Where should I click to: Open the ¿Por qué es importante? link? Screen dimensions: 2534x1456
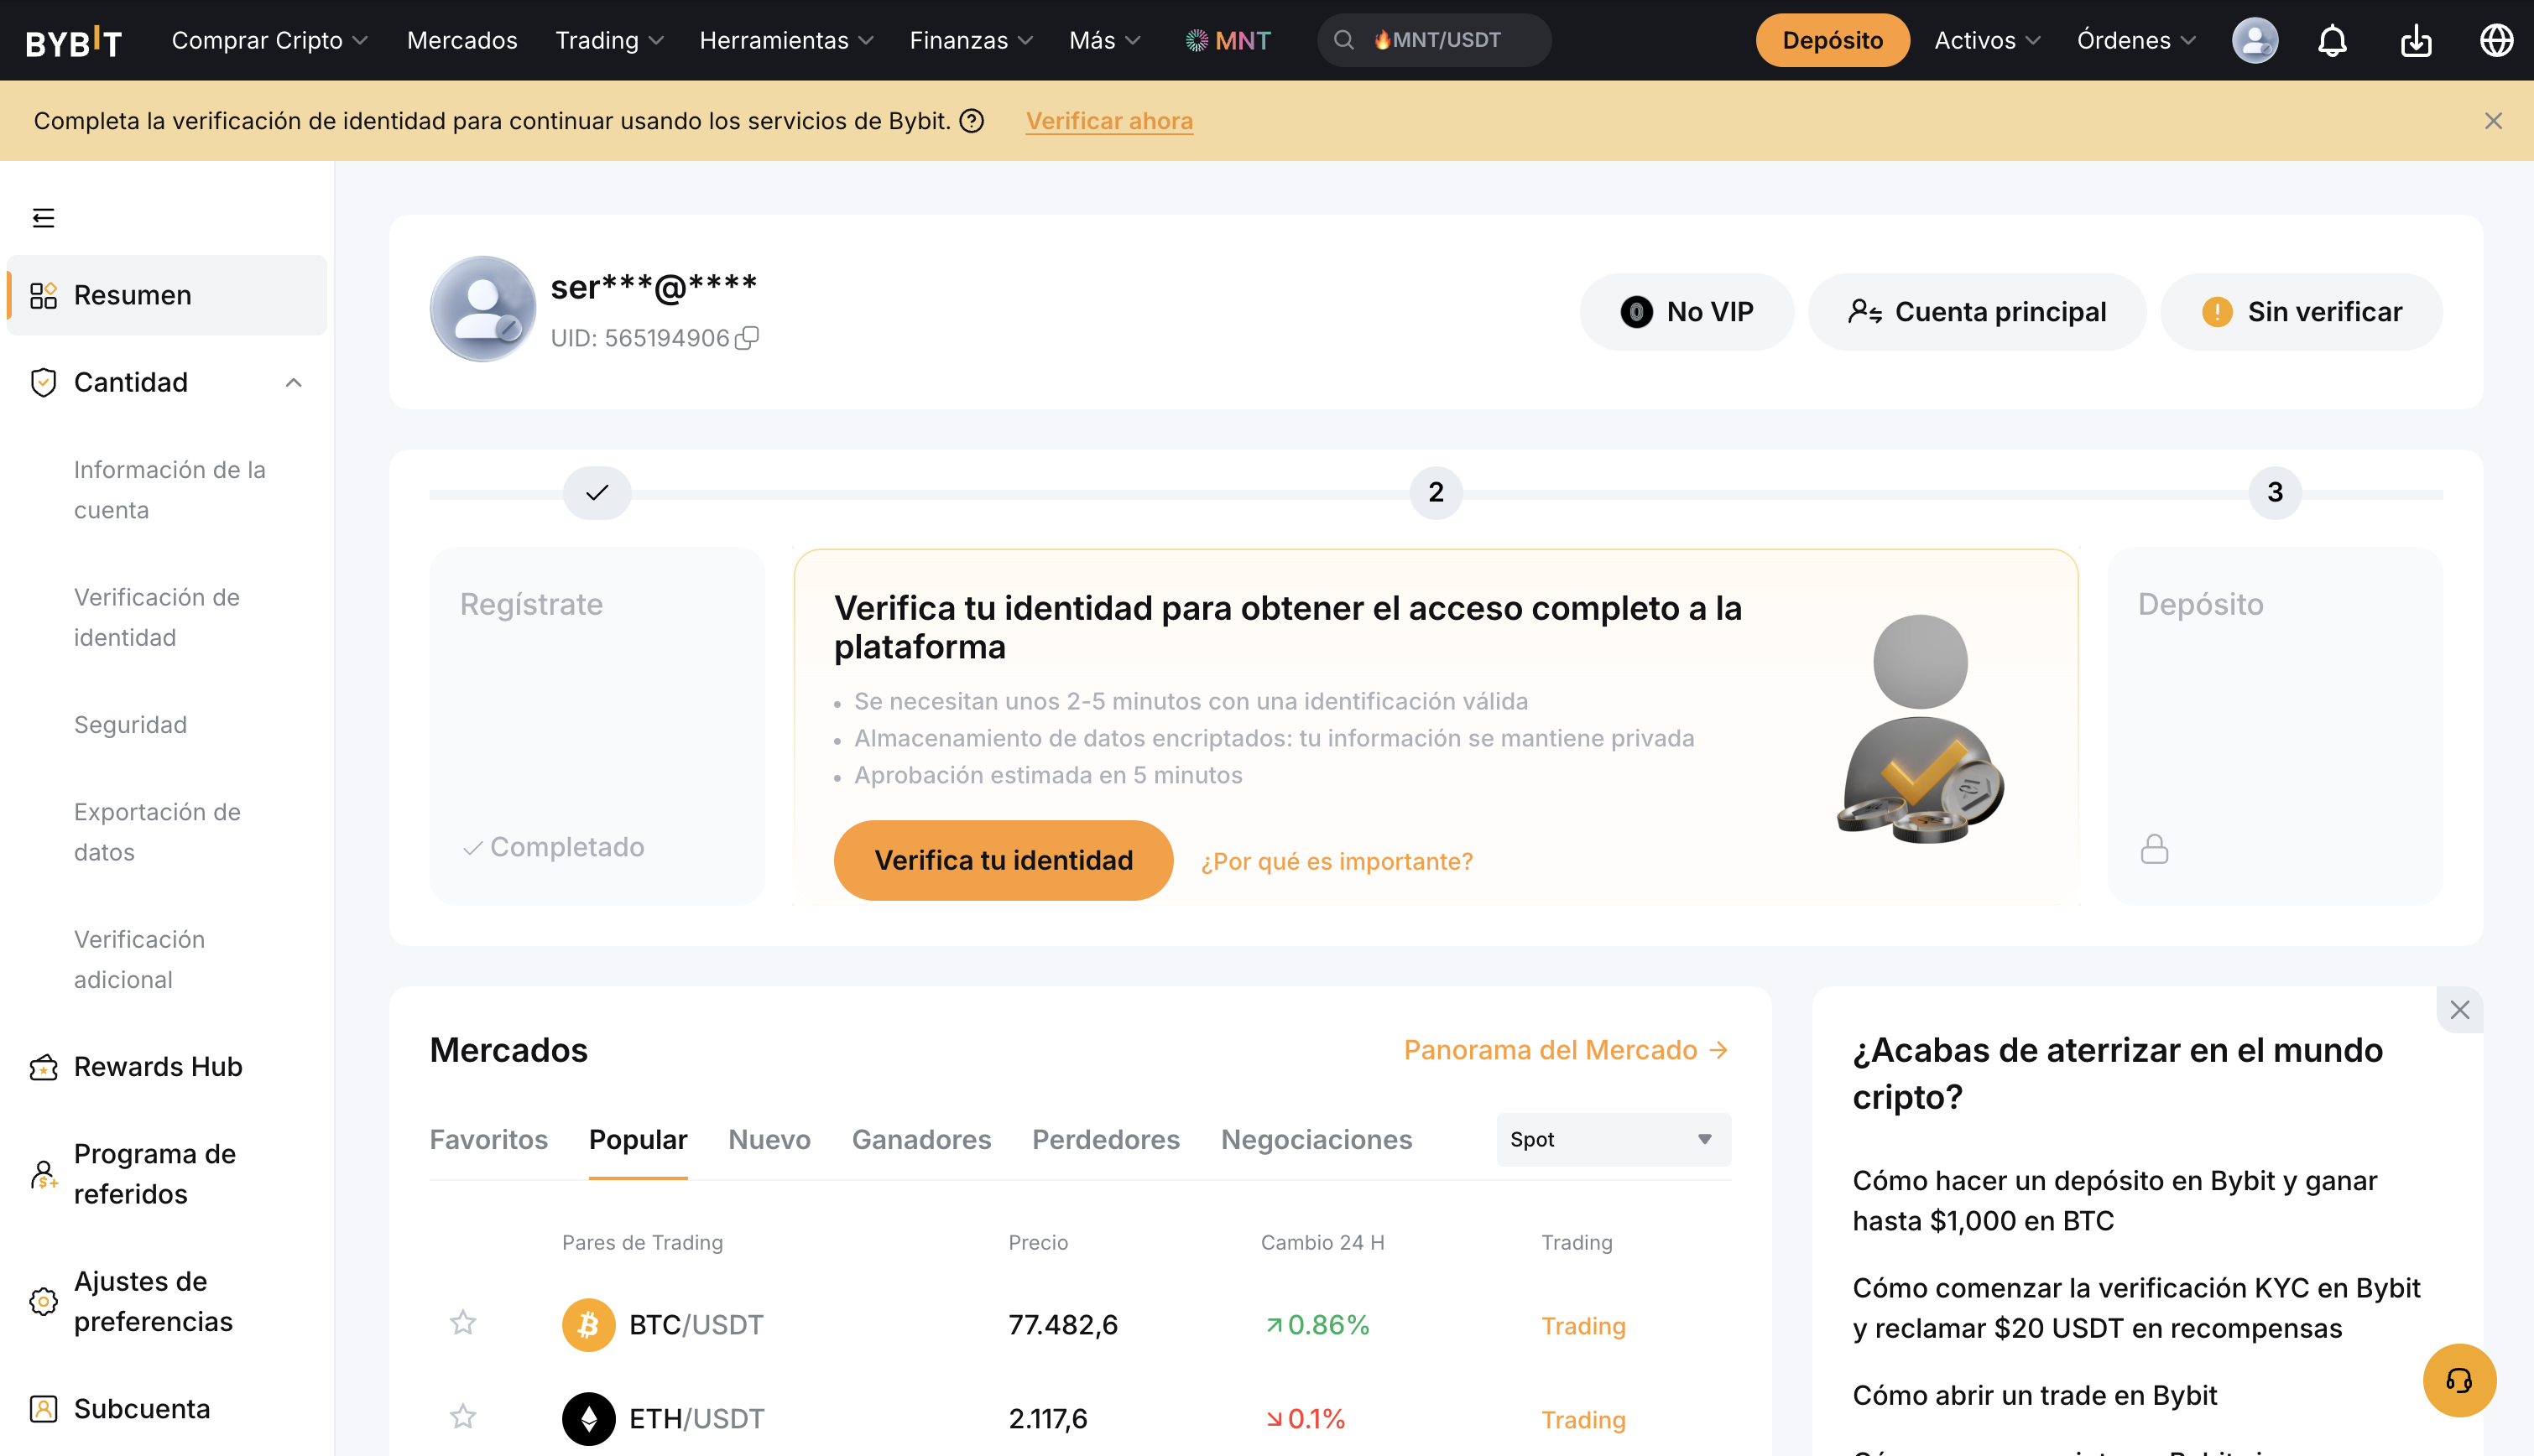(x=1337, y=861)
